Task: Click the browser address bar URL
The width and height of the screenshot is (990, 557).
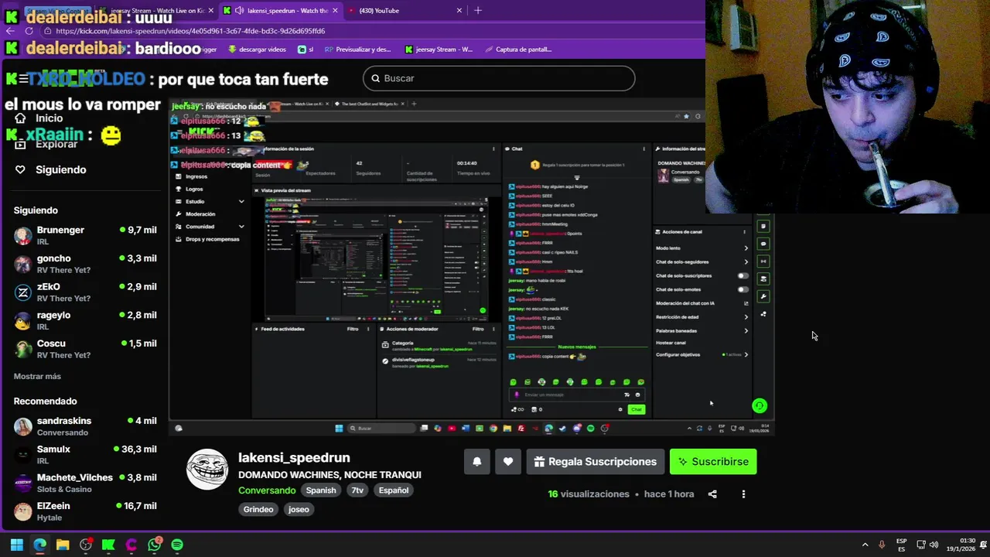Action: (190, 31)
